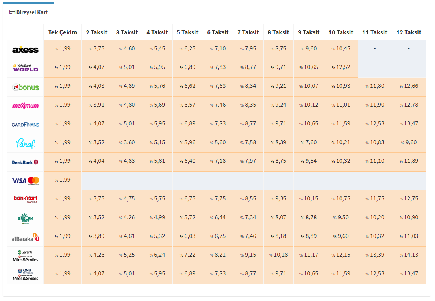Viewport: 435px width, 301px height.
Task: Click the Tek Çekim column header
Action: [63, 32]
